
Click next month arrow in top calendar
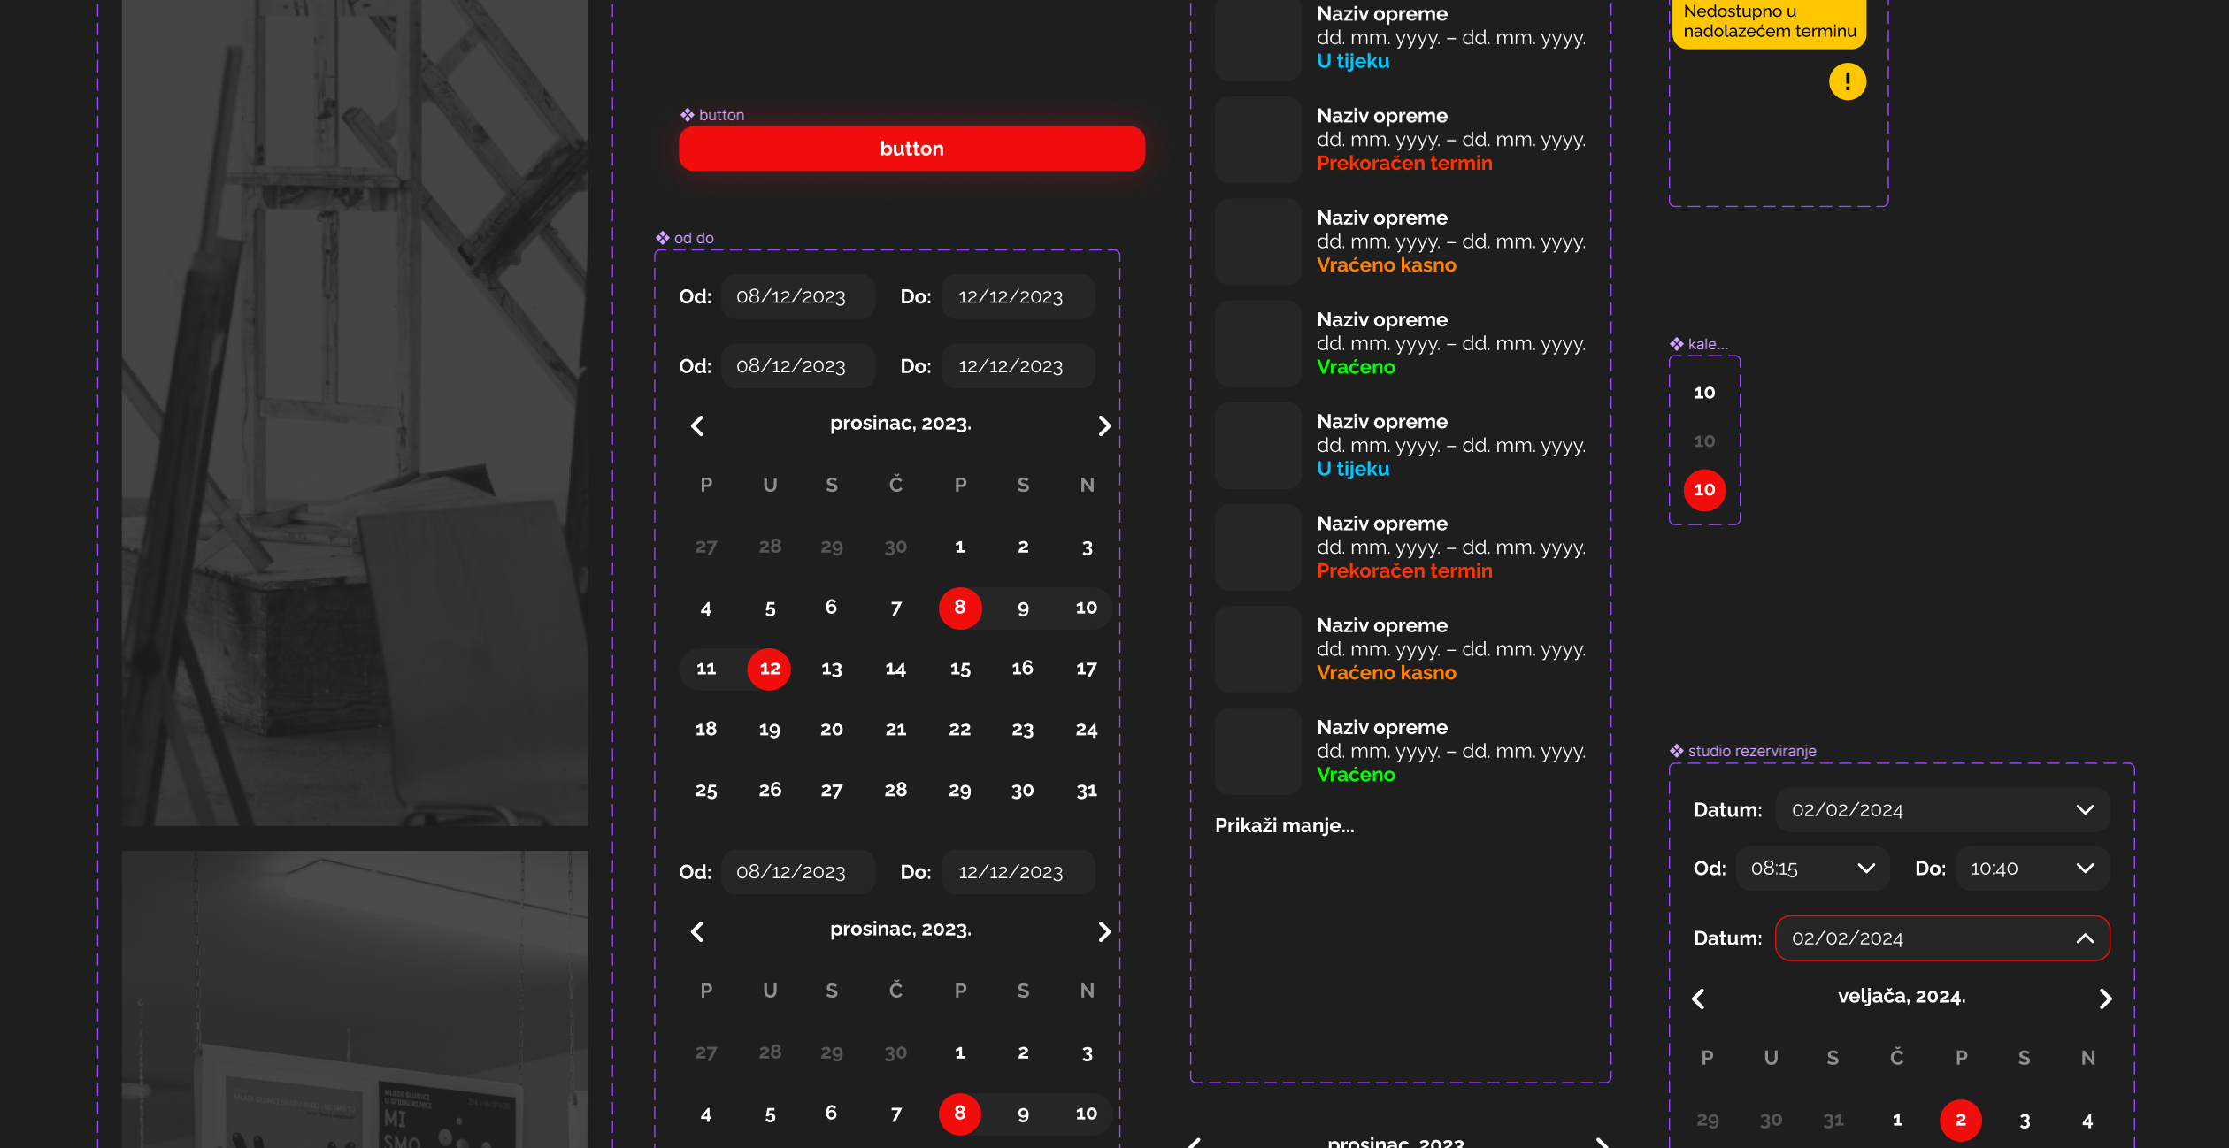click(1103, 426)
